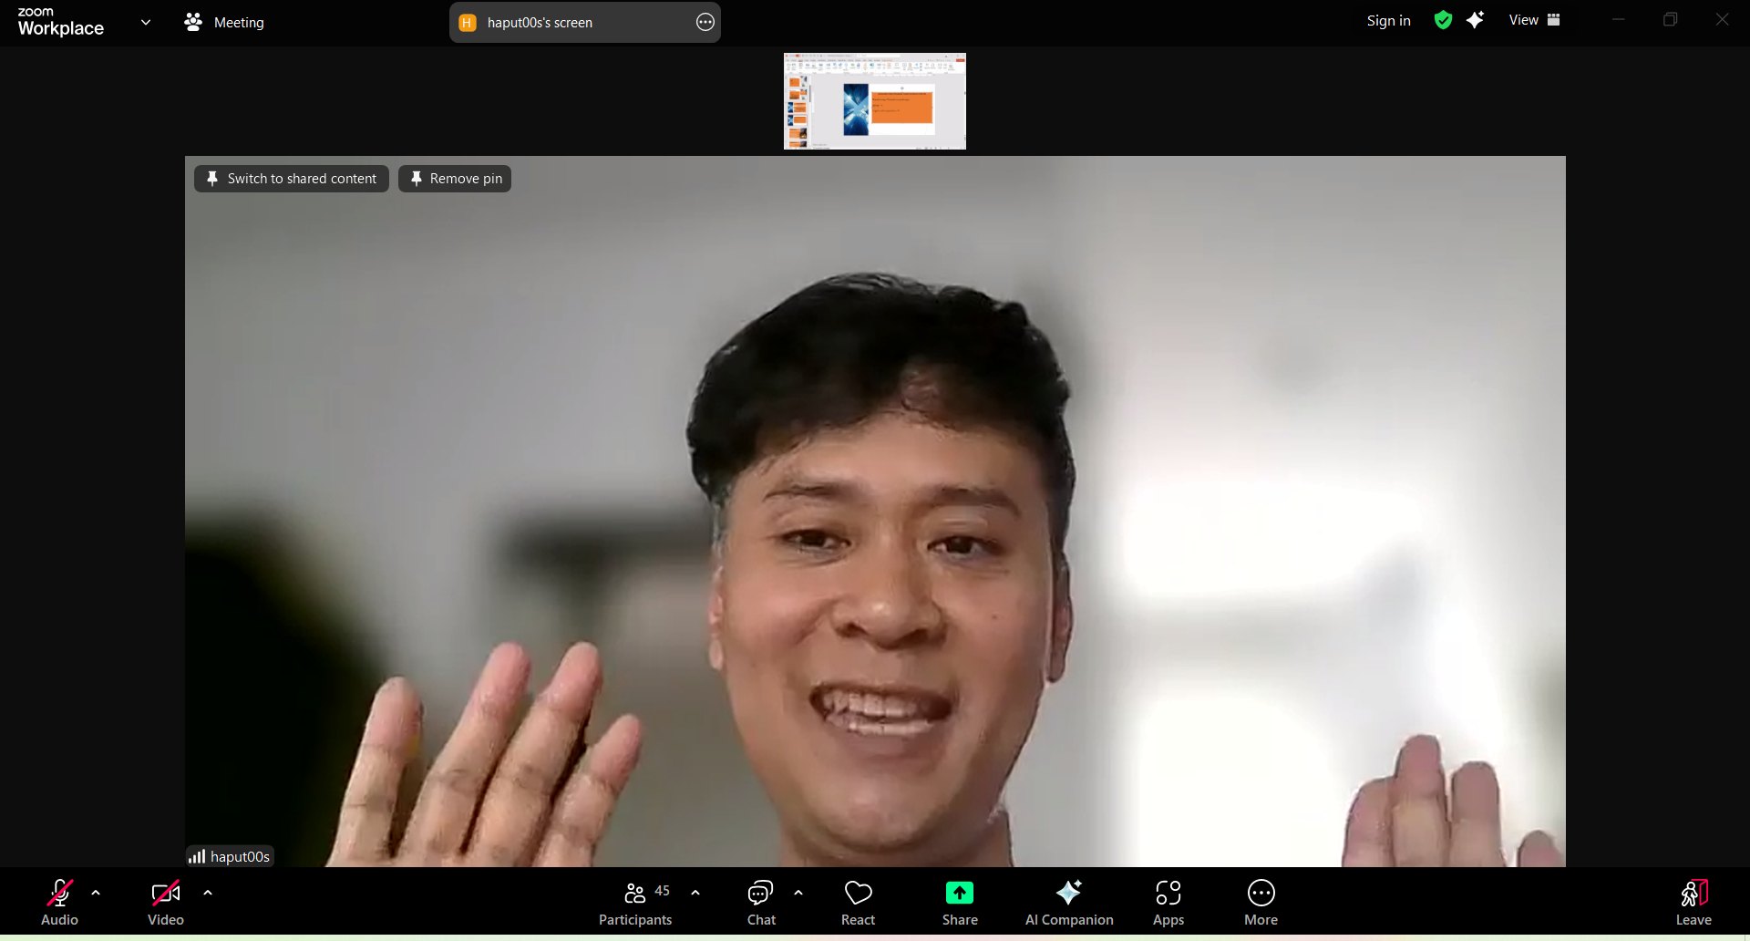The image size is (1750, 941).
Task: Click the Zoom Workplace logo
Action: click(x=60, y=21)
